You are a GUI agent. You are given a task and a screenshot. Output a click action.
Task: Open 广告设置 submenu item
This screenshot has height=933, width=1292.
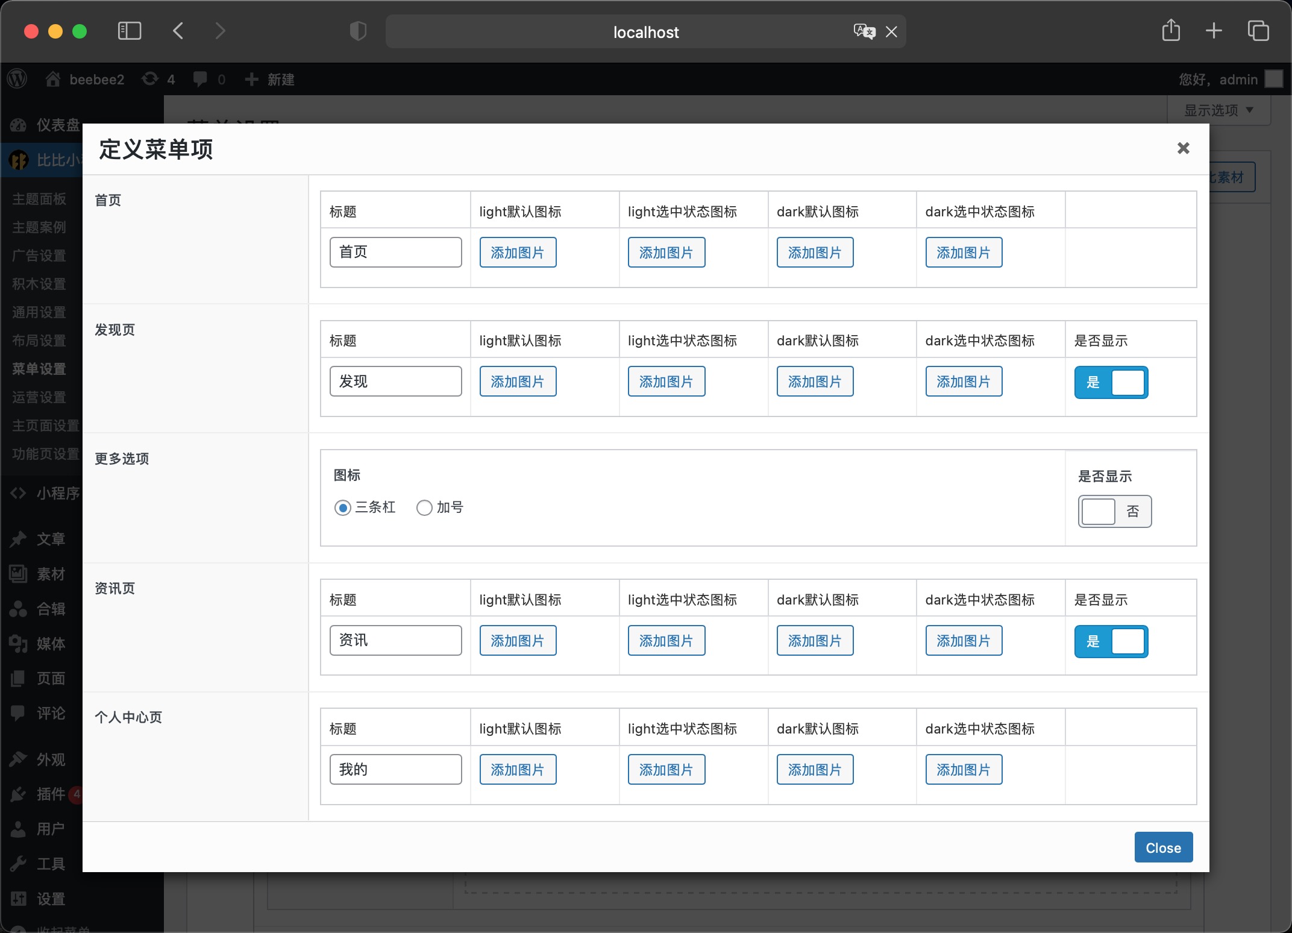tap(39, 256)
